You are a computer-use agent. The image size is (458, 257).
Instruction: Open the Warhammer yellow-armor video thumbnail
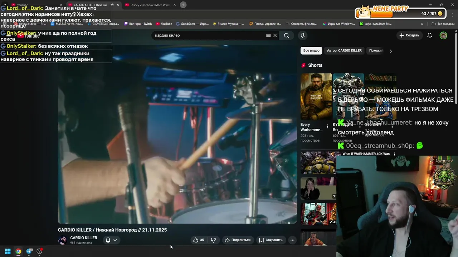point(318,162)
